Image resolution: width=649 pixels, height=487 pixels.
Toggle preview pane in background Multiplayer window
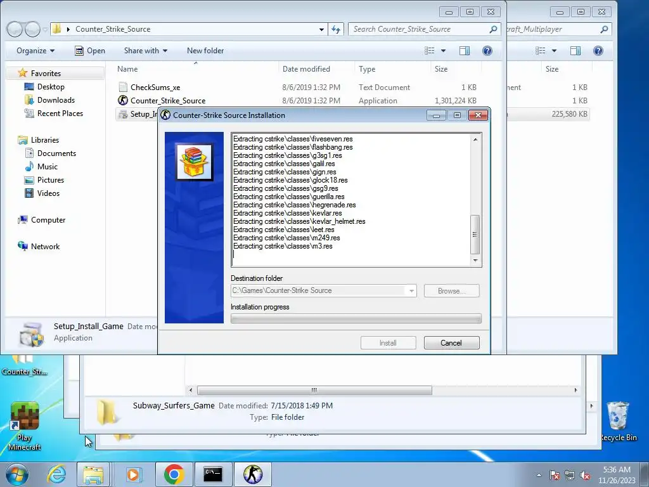click(575, 51)
